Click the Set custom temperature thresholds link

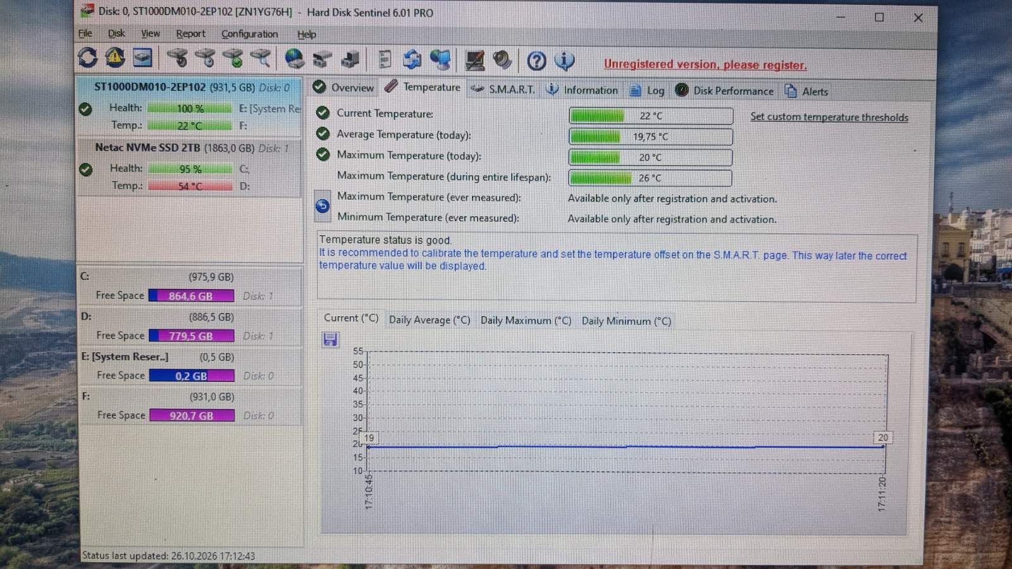829,117
